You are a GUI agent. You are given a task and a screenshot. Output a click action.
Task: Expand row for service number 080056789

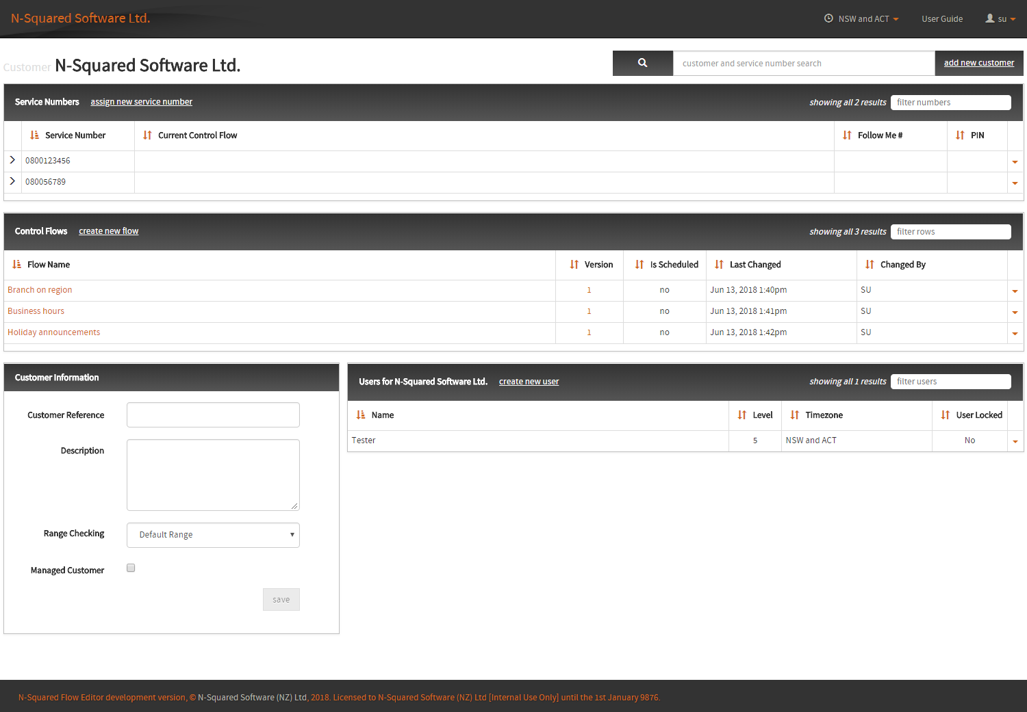pos(12,181)
